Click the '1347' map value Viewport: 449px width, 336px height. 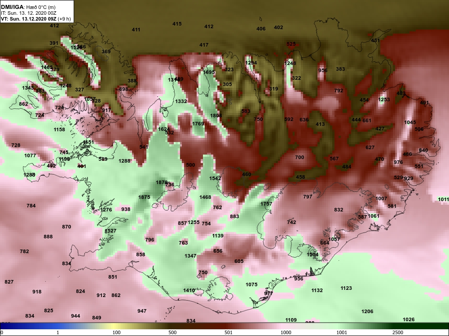tap(190, 256)
